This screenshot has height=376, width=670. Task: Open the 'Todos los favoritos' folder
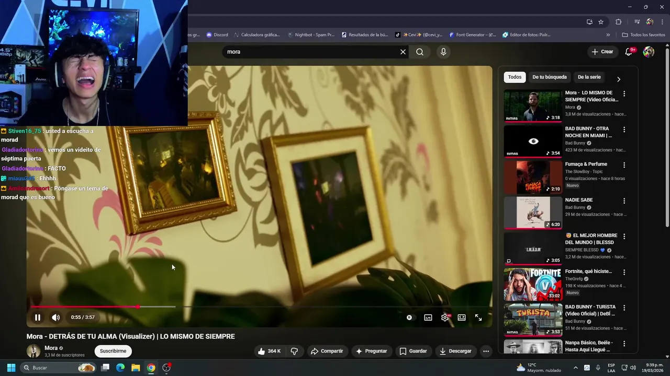(643, 35)
